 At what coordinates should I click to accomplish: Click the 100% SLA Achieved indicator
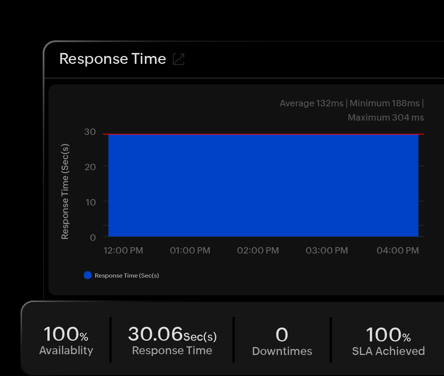click(x=388, y=340)
